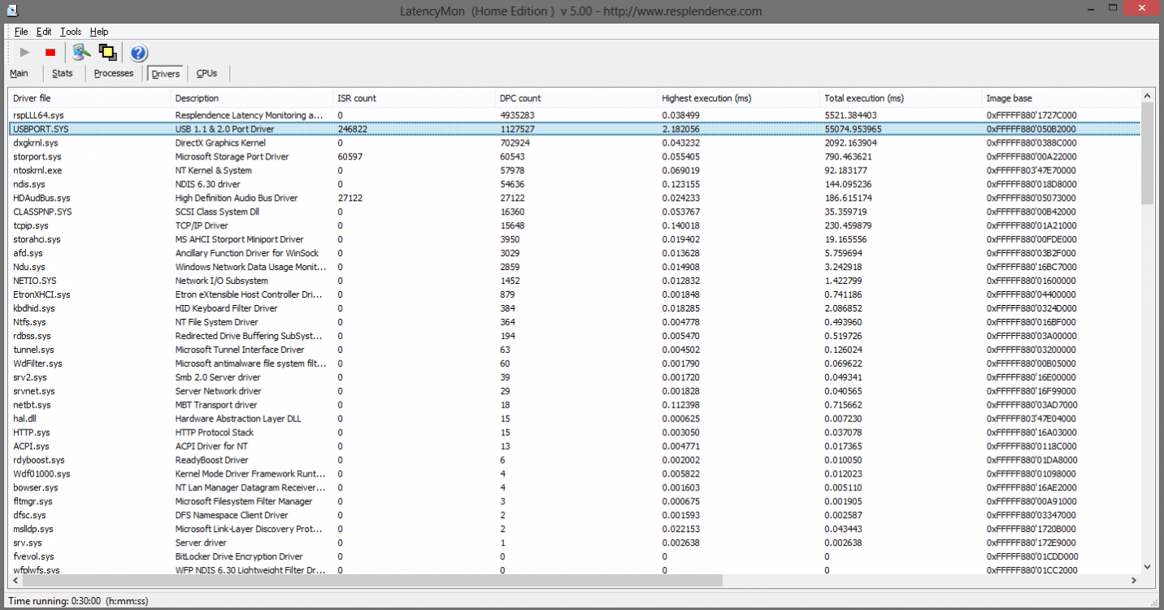Select the srv2.sys driver row
This screenshot has height=610, width=1164.
(x=575, y=377)
